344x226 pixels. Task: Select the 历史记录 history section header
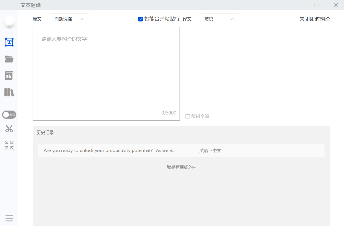[x=45, y=133]
